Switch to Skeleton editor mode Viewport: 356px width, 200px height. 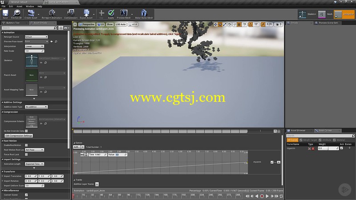tap(307, 14)
